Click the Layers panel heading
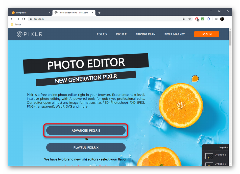The image size is (240, 174). (x=223, y=147)
